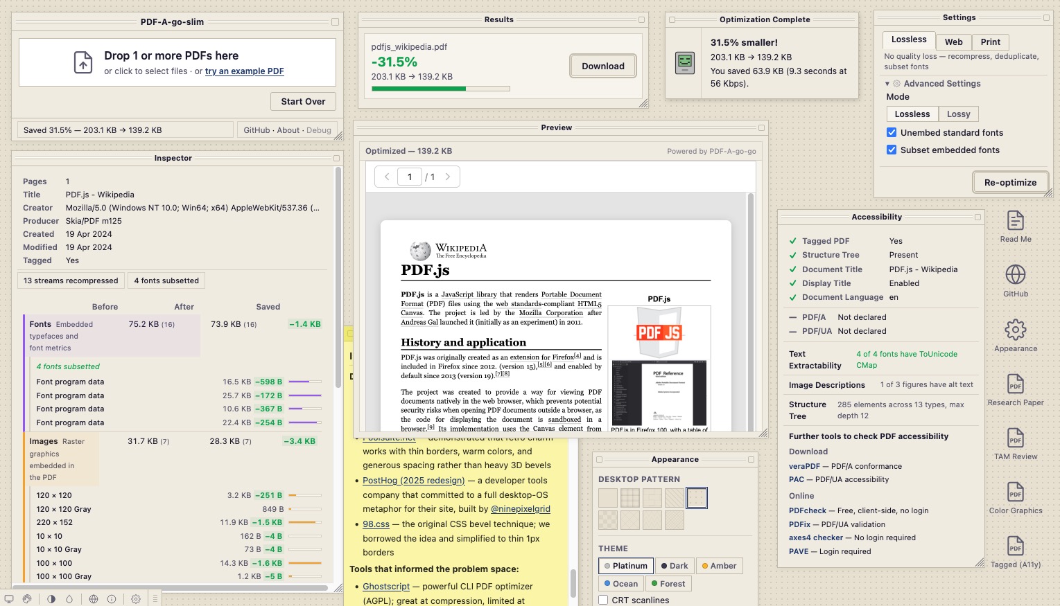Viewport: 1060px width, 606px height.
Task: Select the Dark theme
Action: 675,566
